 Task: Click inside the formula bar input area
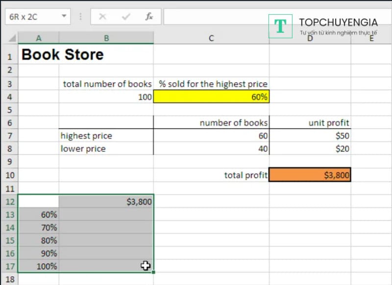tap(216, 17)
